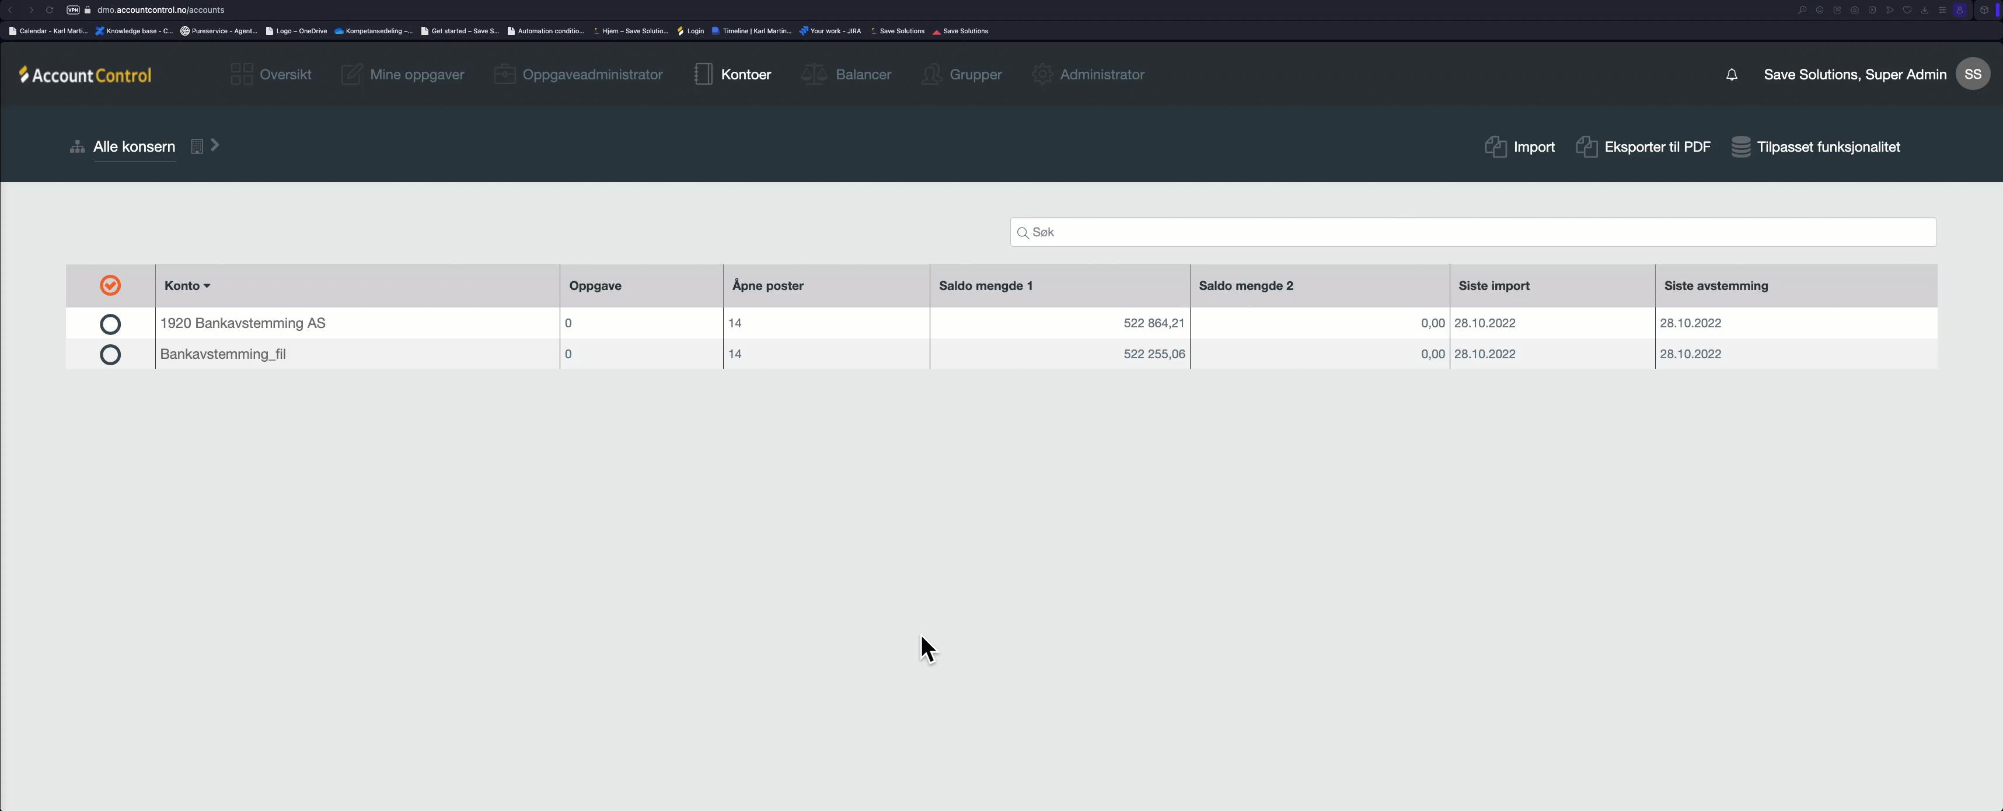Image resolution: width=2003 pixels, height=811 pixels.
Task: Click the AccountControl logo
Action: pos(86,75)
